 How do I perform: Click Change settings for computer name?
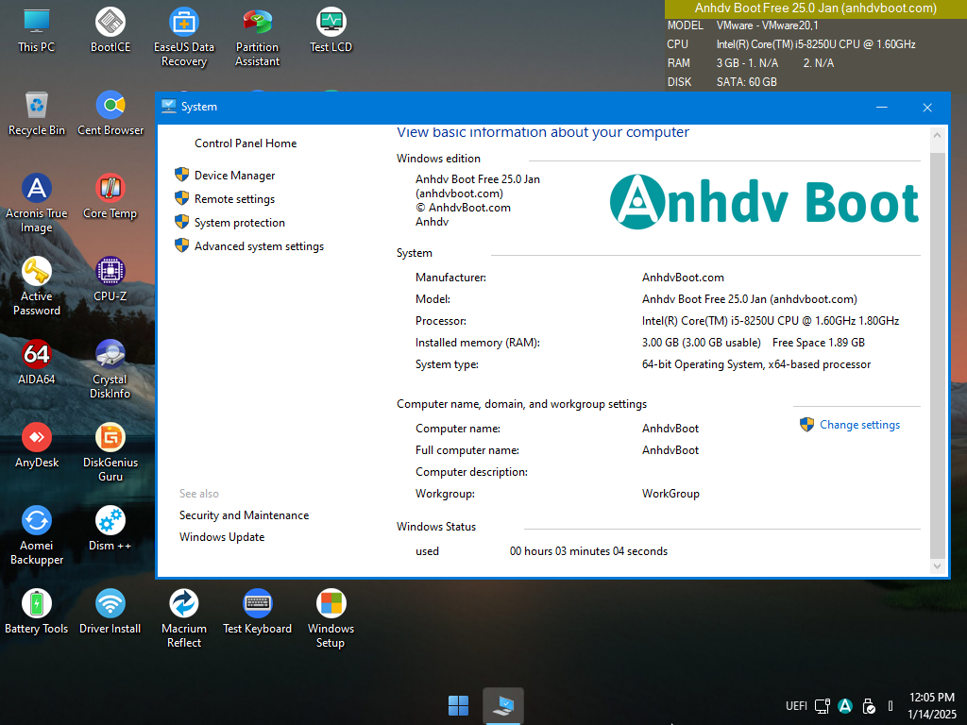859,425
